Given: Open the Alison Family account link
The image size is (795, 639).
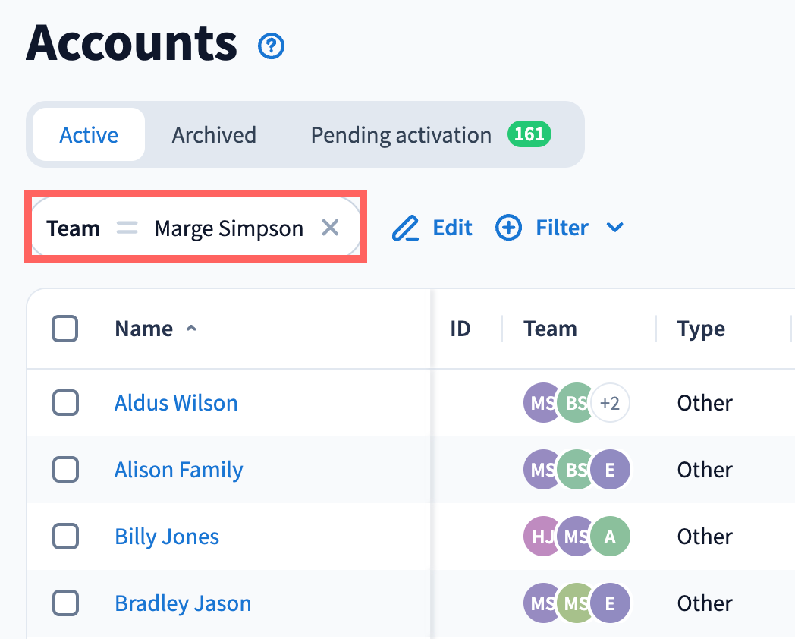Looking at the screenshot, I should pyautogui.click(x=178, y=470).
